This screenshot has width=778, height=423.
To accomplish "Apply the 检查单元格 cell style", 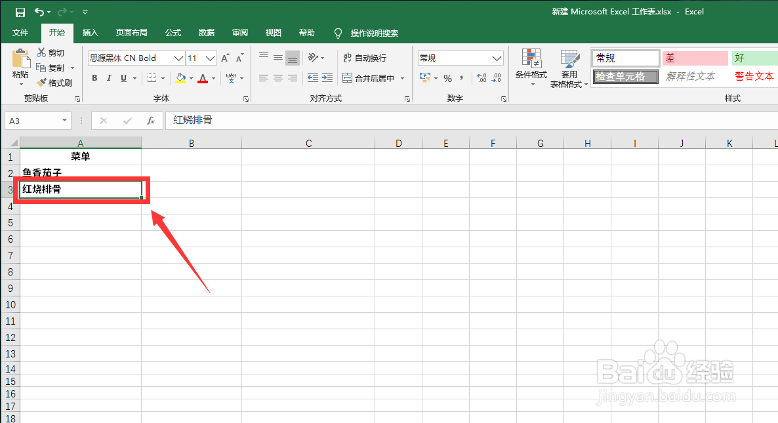I will pyautogui.click(x=626, y=76).
